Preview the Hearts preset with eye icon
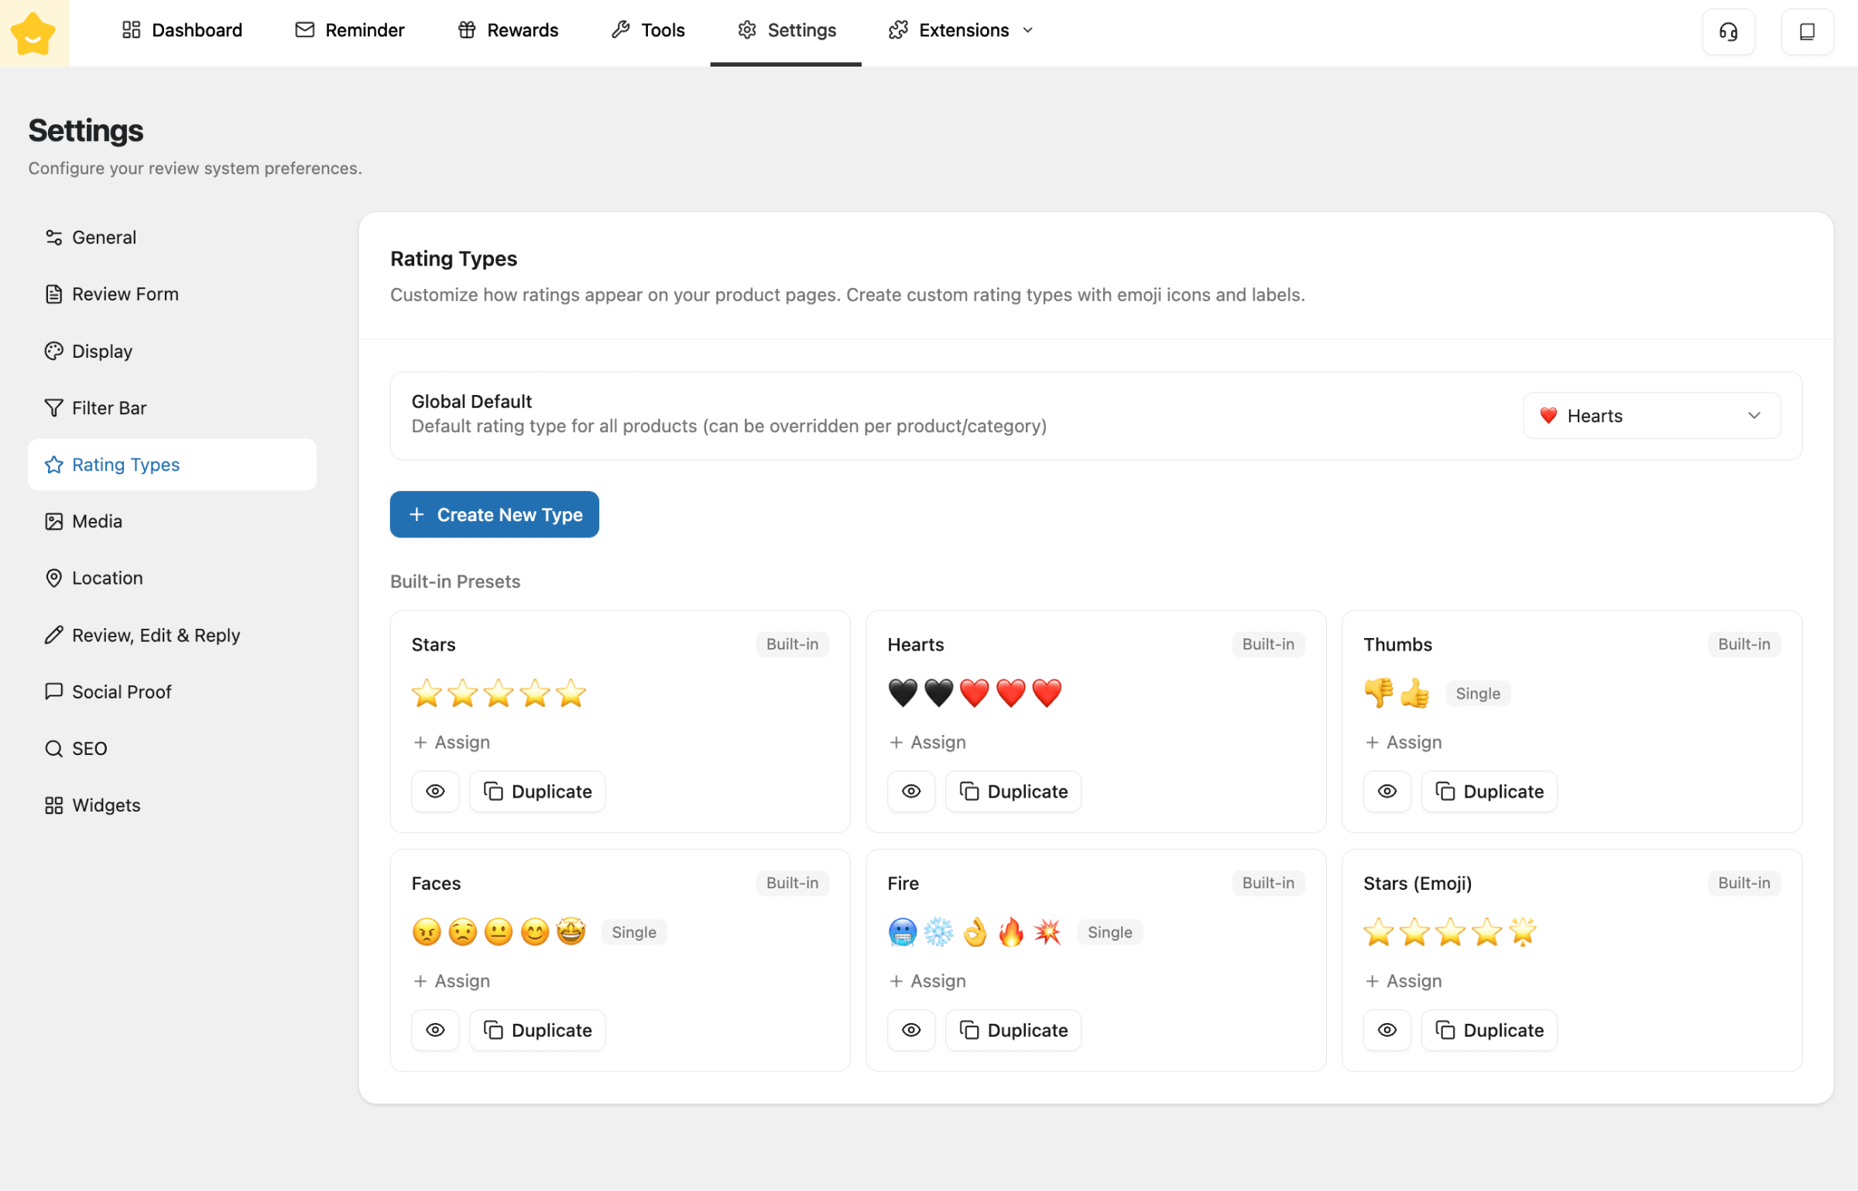This screenshot has width=1858, height=1191. [x=911, y=791]
